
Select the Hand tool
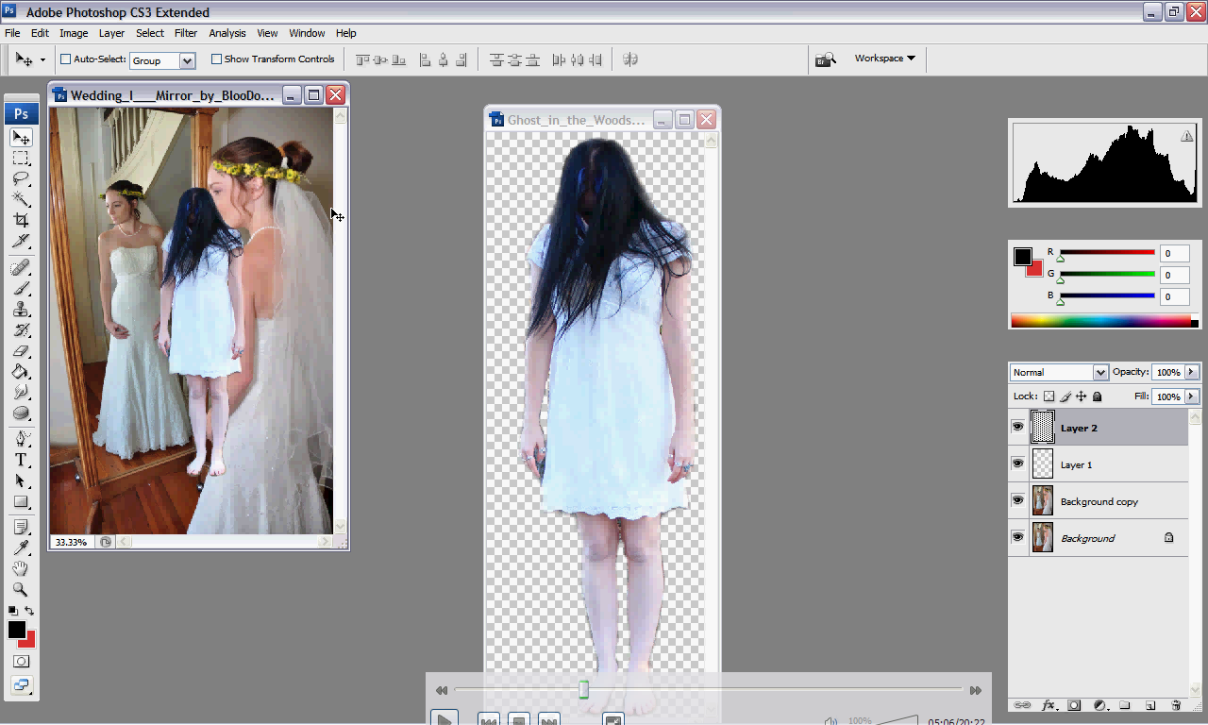click(21, 568)
